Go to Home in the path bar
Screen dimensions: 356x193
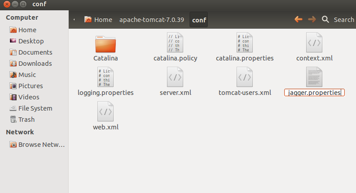point(98,20)
